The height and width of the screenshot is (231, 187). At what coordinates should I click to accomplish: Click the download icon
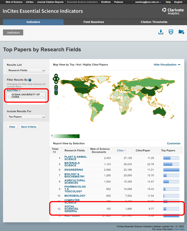click(161, 32)
